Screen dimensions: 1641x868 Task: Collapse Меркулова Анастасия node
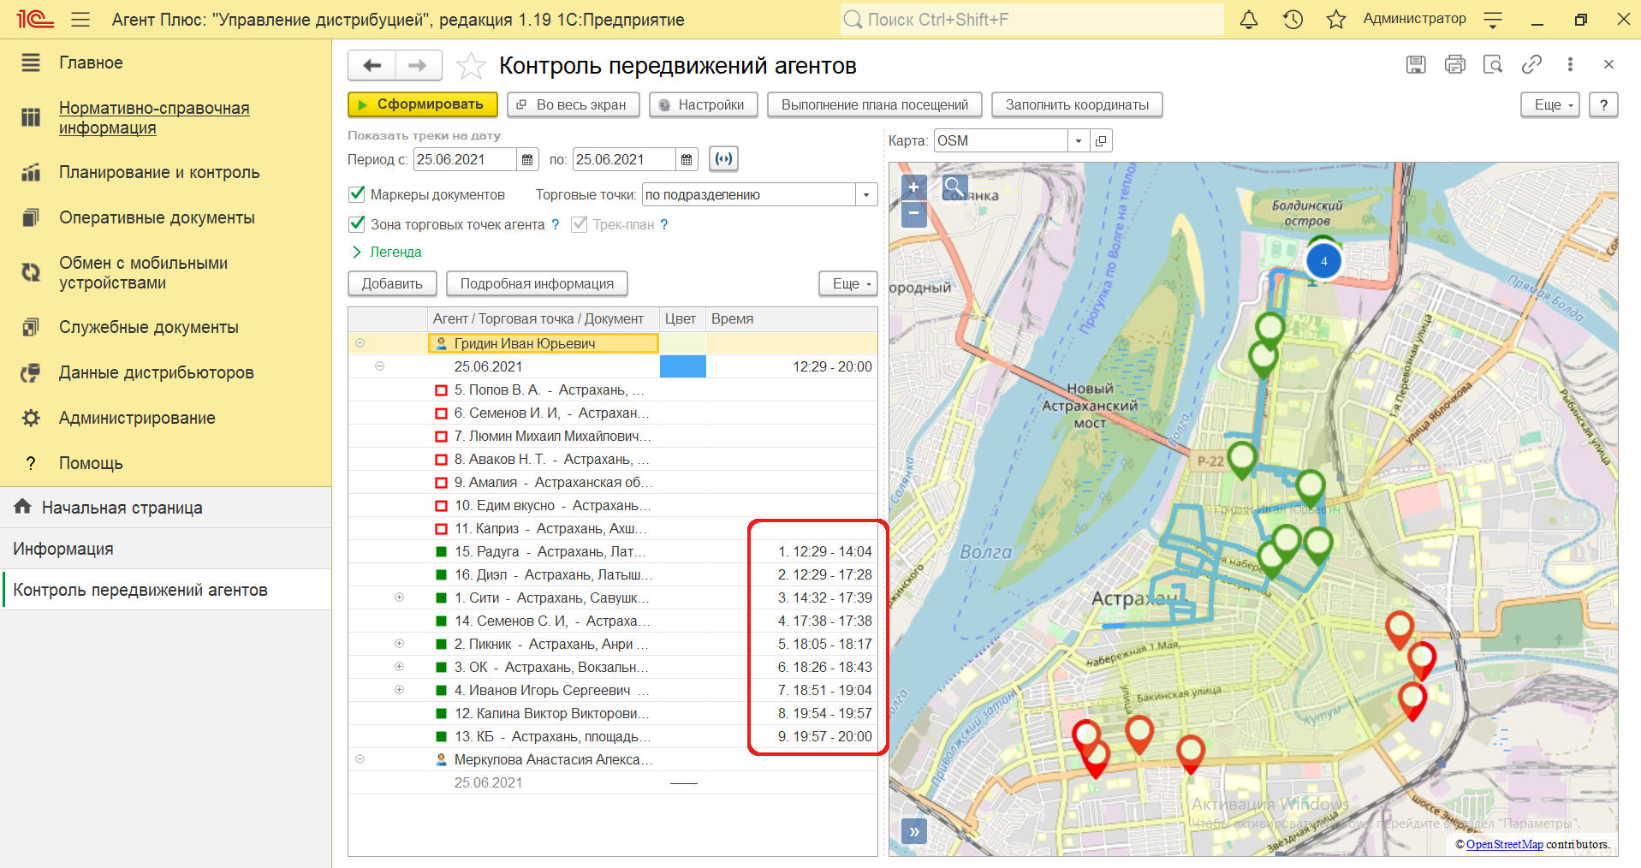360,758
